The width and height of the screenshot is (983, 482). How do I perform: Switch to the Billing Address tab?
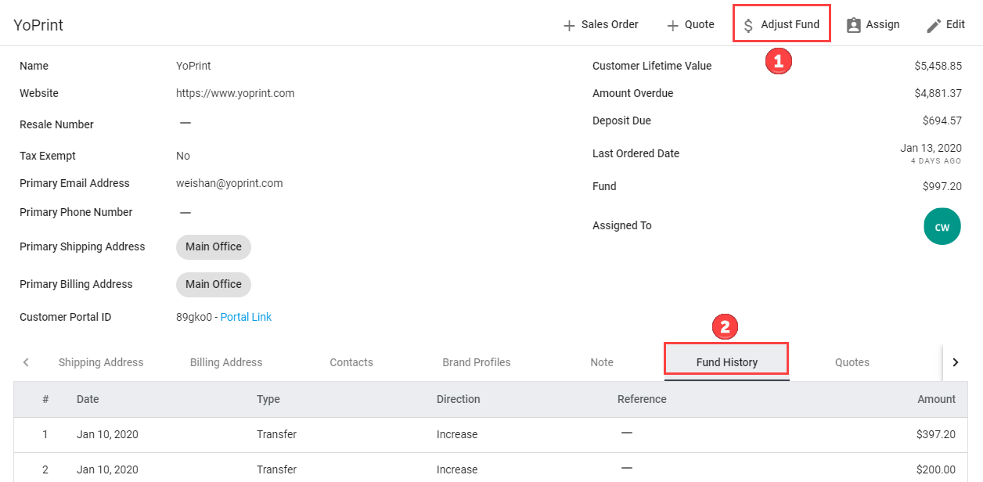226,362
